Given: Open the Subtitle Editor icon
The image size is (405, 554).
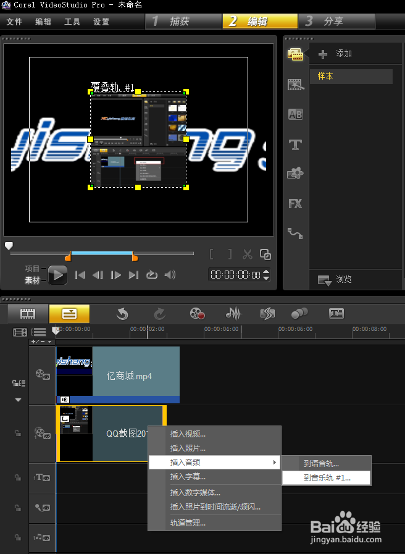Looking at the screenshot, I should point(336,313).
